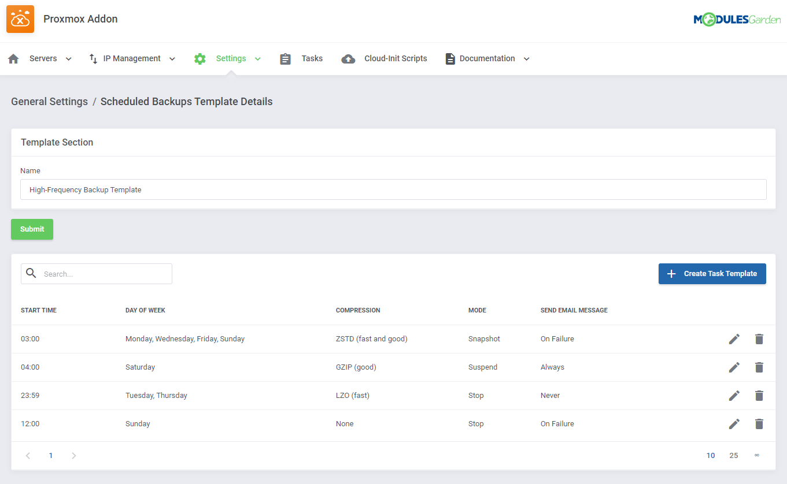
Task: Sort by Mode column header
Action: [477, 310]
